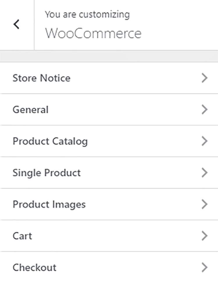218x282 pixels.
Task: Click the Store Notice chevron arrow
Action: click(205, 78)
